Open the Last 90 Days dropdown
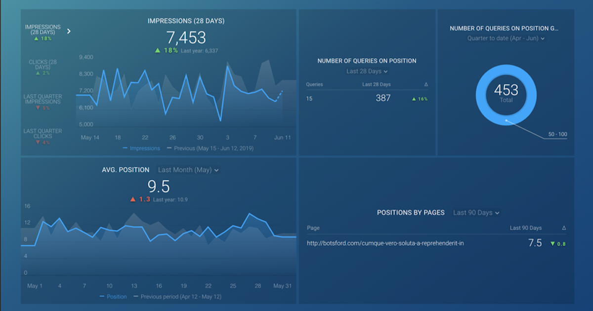 476,213
